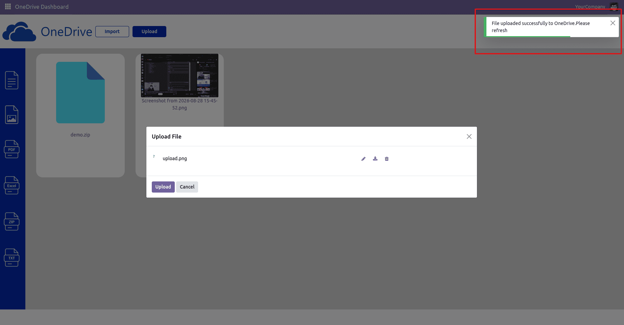Click the upload.png file type icon
This screenshot has height=325, width=624.
coord(154,157)
